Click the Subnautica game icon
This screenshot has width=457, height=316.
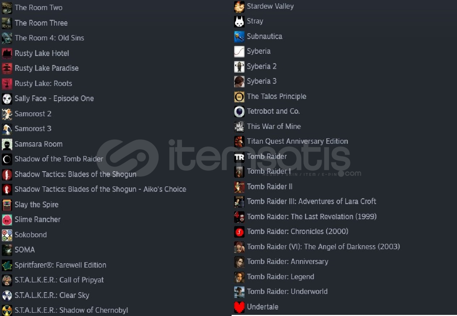[x=239, y=36]
